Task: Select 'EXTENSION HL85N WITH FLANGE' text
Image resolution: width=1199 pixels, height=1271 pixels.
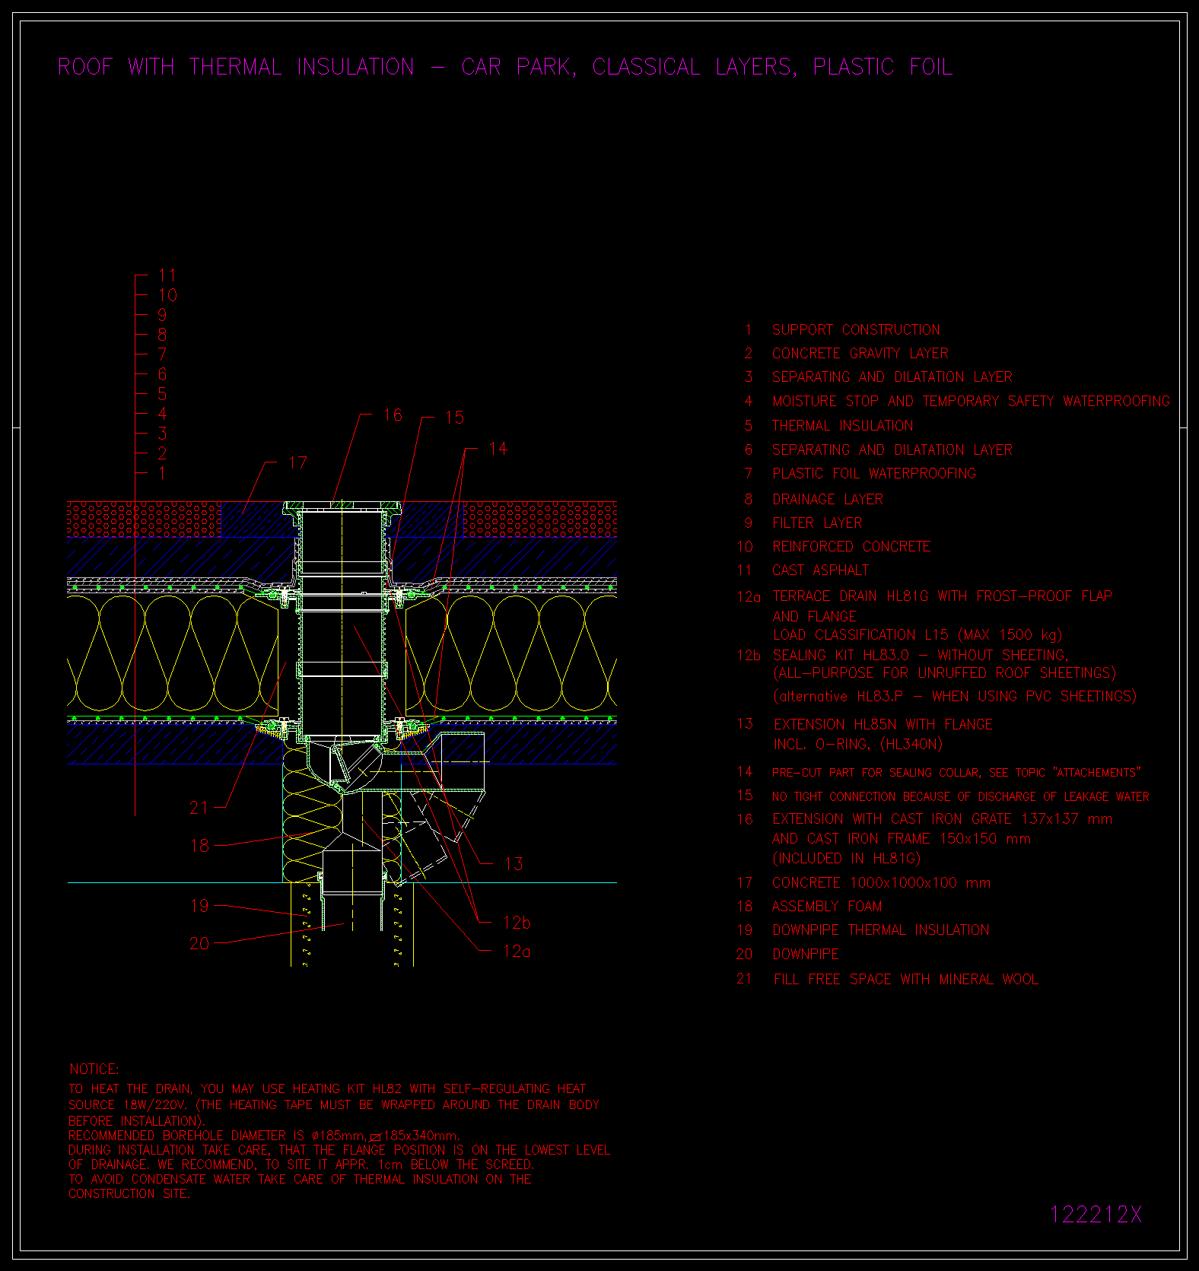Action: (883, 725)
